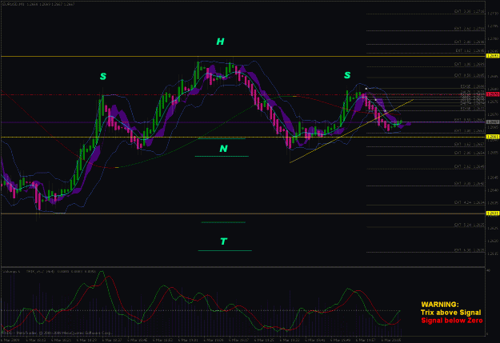Viewport: 500px width, 343px height.
Task: Click the 1.2615 price axis label
Action: [493, 253]
